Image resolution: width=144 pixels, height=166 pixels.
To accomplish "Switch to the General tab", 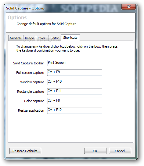I will (16, 38).
